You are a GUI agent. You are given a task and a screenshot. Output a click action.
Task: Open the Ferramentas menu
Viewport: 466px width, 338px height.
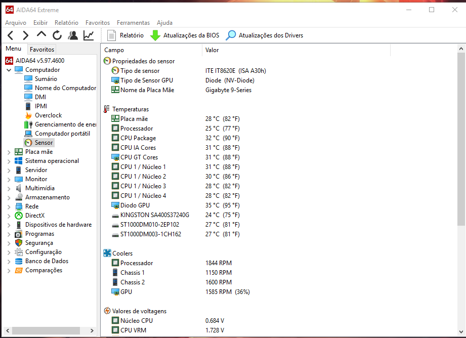coord(134,23)
